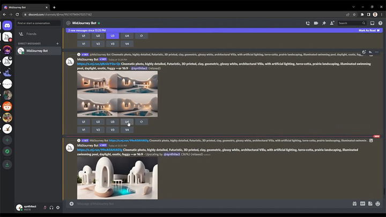Image resolution: width=386 pixels, height=217 pixels.
Task: Click V4 under the pool villa grid
Action: 127,130
